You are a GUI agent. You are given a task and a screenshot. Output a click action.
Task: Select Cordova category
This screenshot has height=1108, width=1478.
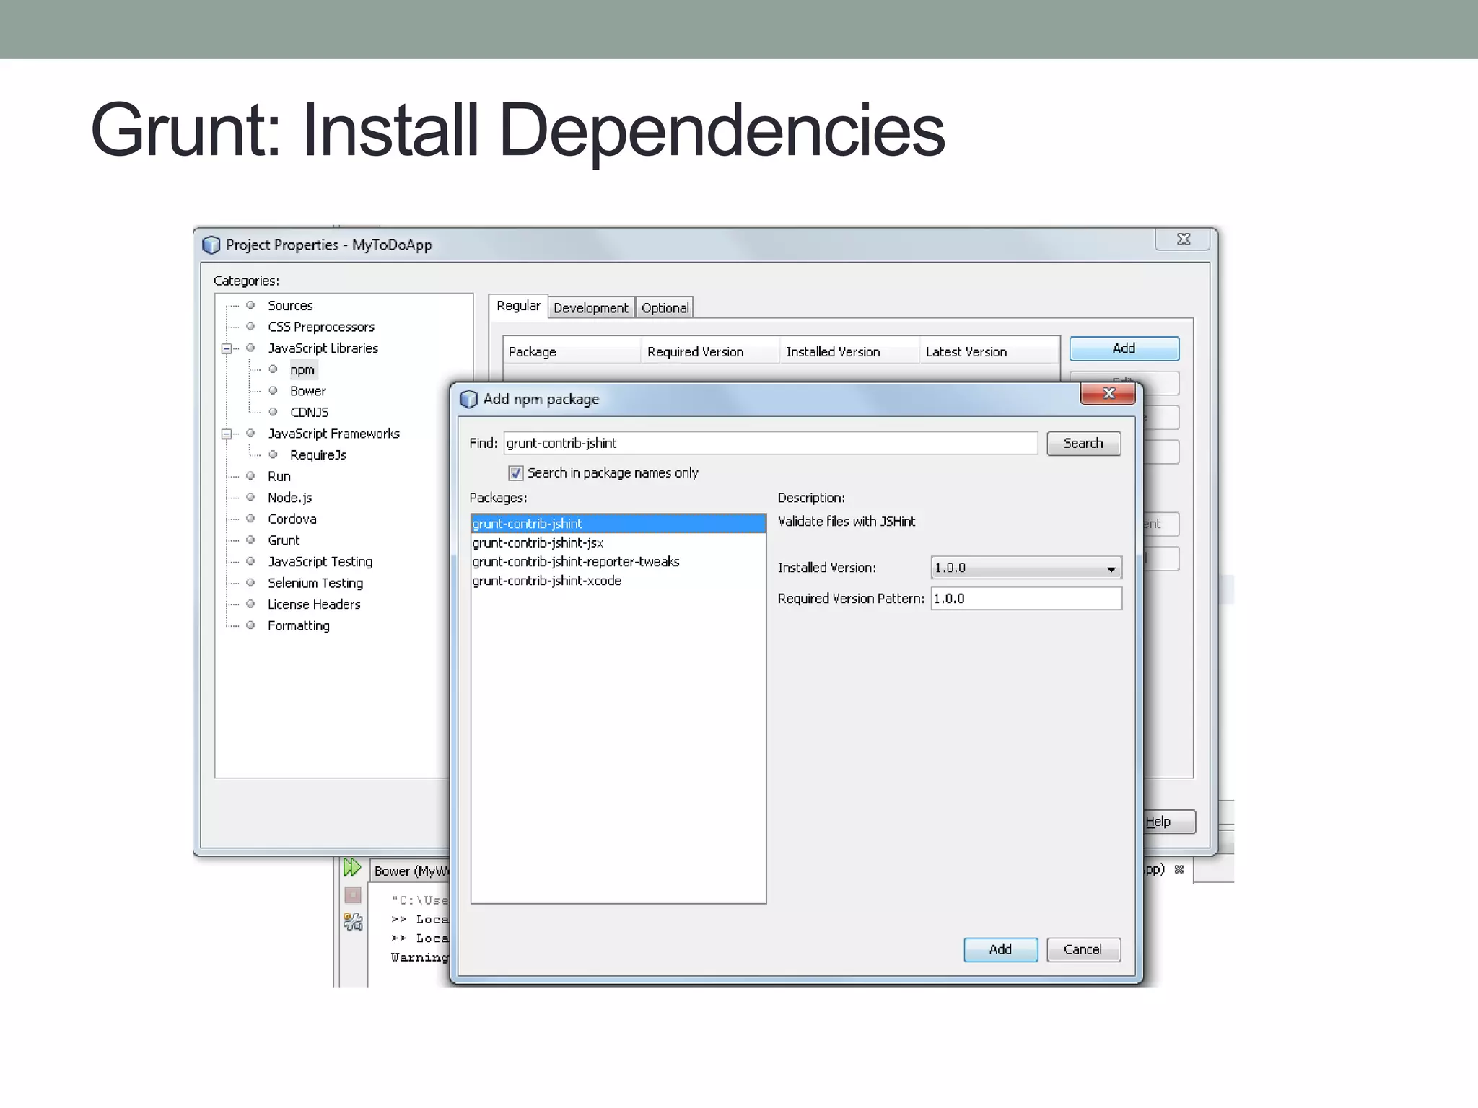(292, 519)
